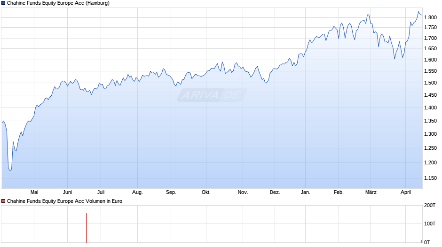
Task: Click the 1.750 price axis value
Action: [x=430, y=28]
